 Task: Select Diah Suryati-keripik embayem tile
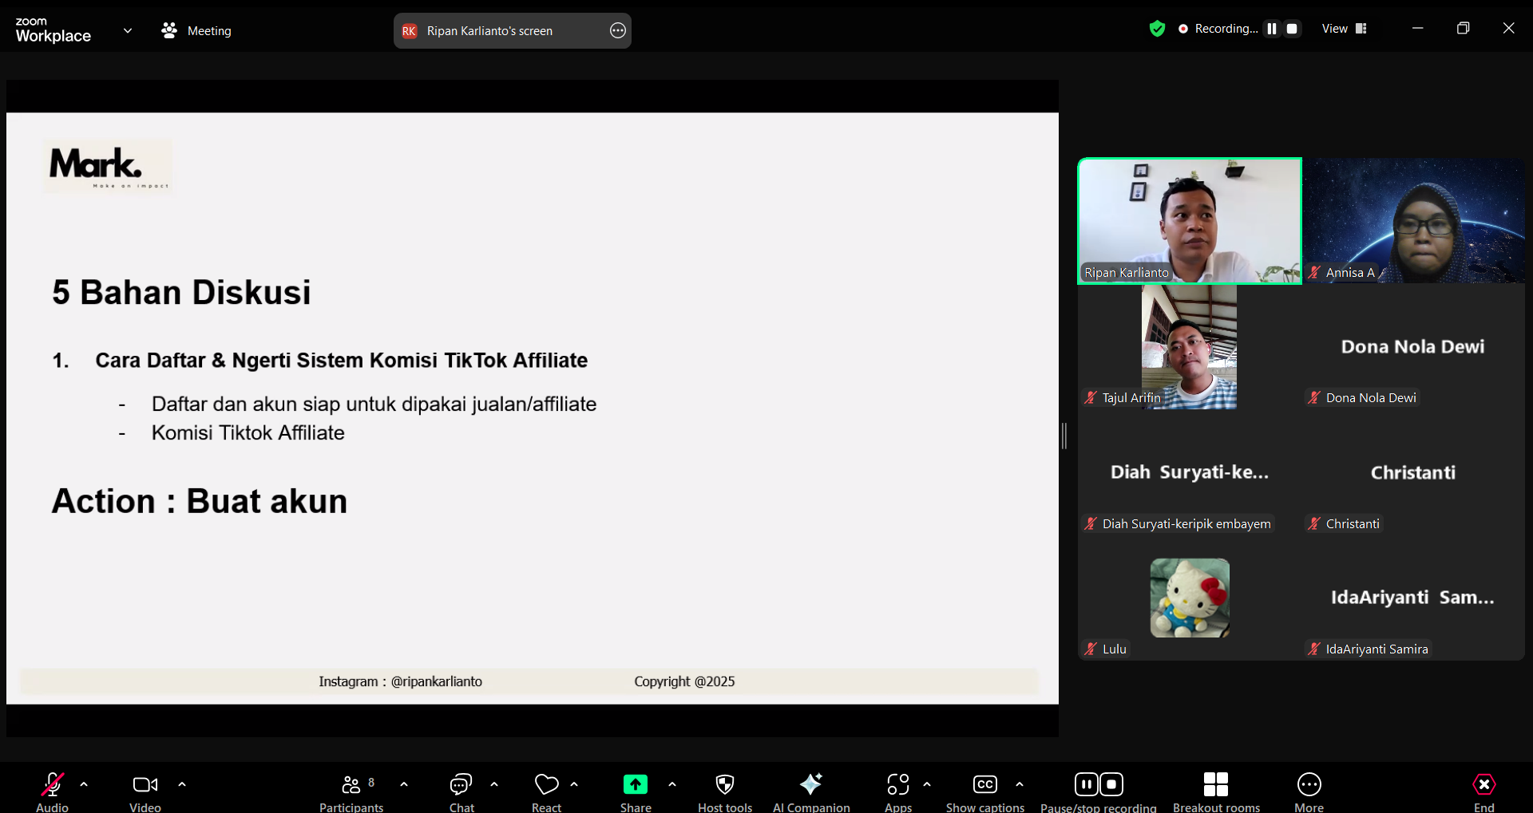click(1190, 472)
